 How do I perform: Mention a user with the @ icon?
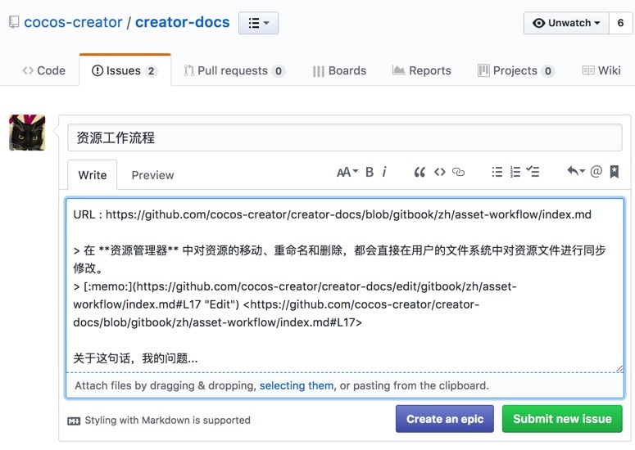click(596, 172)
